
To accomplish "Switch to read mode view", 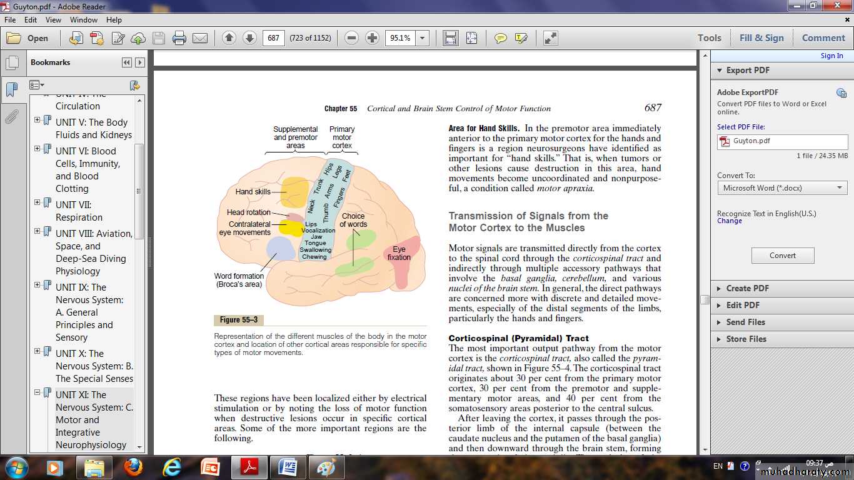I will point(550,38).
